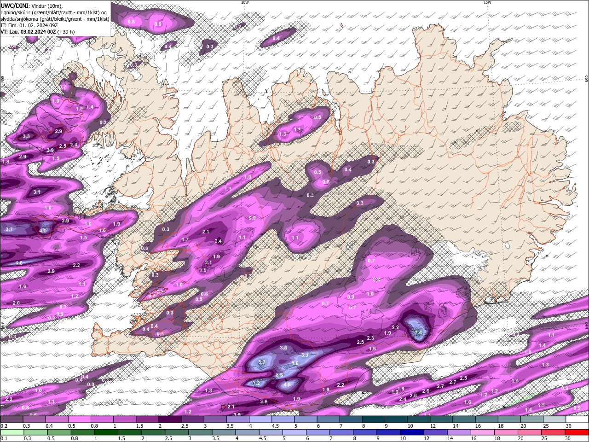The width and height of the screenshot is (589, 442).
Task: Pick the white swatch after 30 on the purple scale
Action: (577, 419)
